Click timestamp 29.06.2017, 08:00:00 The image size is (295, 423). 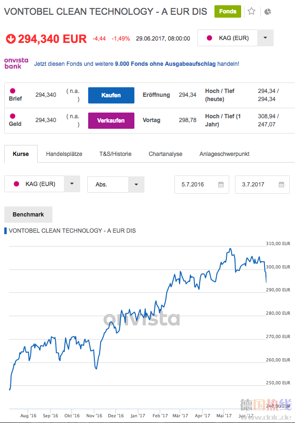pyautogui.click(x=163, y=39)
